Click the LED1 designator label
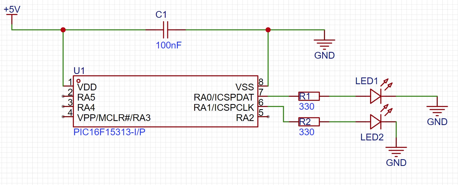The height and width of the screenshot is (185, 458). [x=367, y=81]
